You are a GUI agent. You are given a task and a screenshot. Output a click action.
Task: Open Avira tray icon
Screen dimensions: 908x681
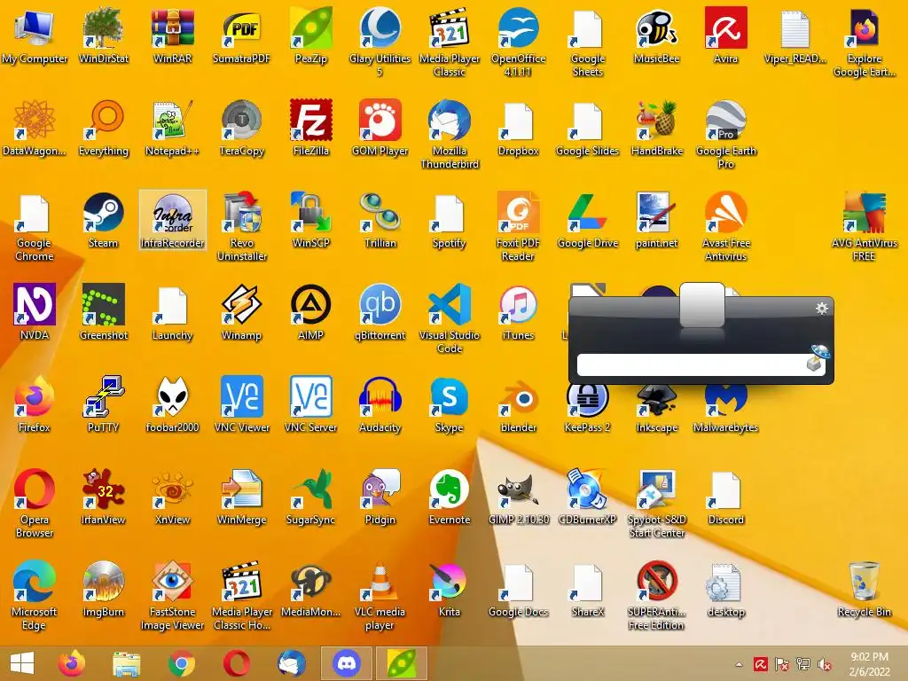tap(760, 664)
